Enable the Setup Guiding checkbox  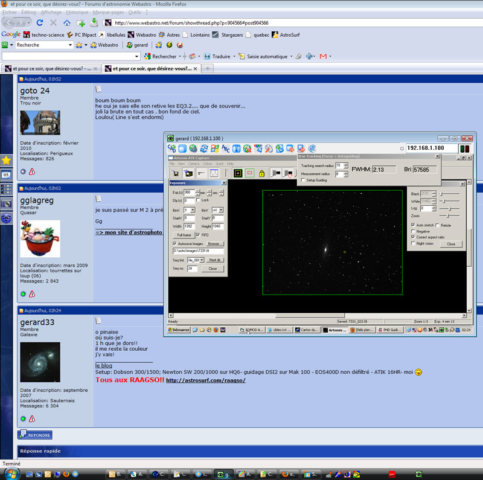(x=303, y=180)
